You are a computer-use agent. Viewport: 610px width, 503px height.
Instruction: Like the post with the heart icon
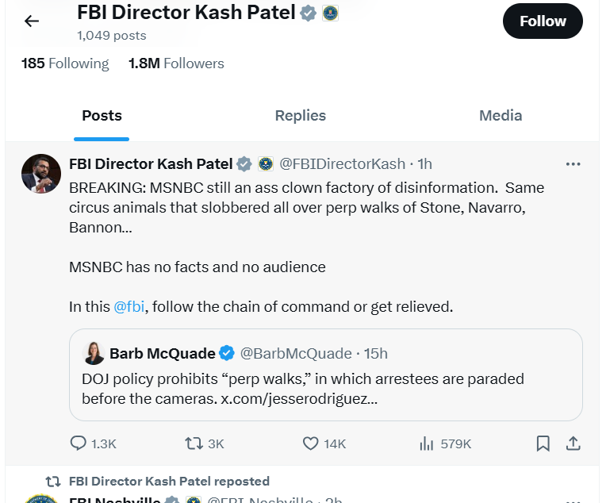pos(311,443)
